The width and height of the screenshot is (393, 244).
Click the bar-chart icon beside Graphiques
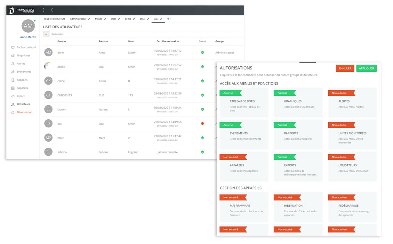[13, 56]
